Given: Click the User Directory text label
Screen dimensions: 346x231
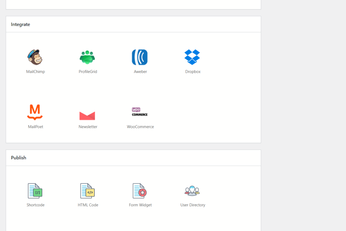Looking at the screenshot, I should [x=193, y=205].
